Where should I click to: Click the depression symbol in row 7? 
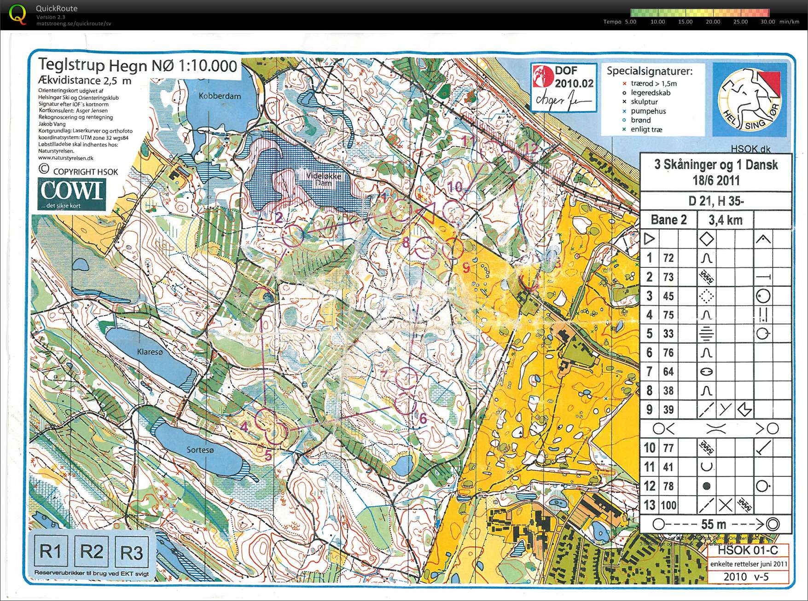click(706, 371)
